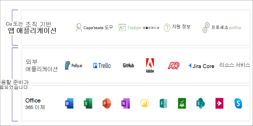Click the Word app icon
Viewport: 253px width, 126px height.
click(69, 103)
